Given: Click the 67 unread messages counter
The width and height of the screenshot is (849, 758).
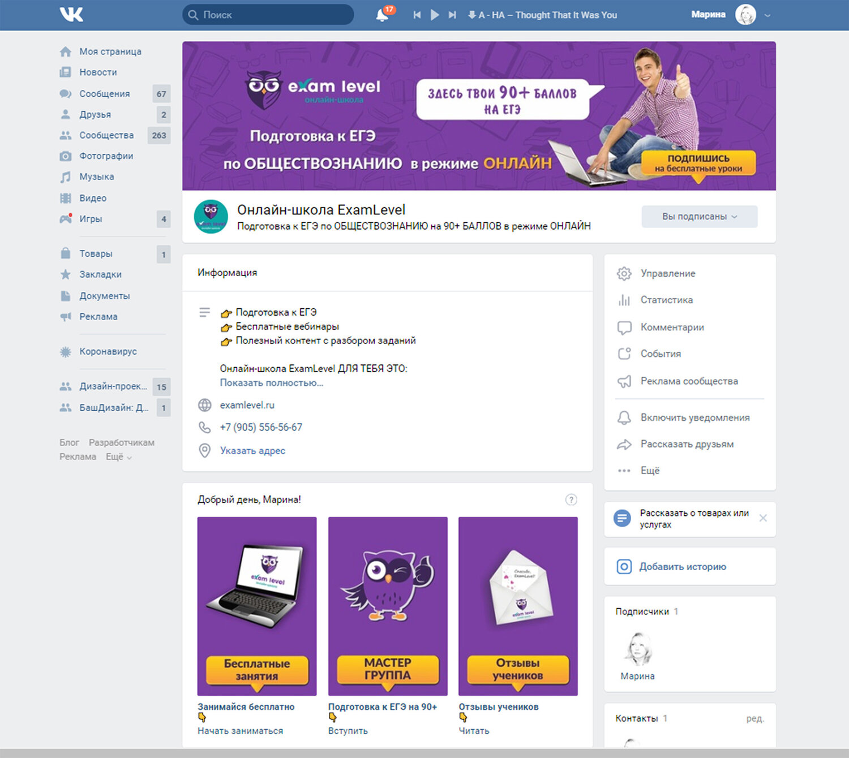Looking at the screenshot, I should tap(161, 94).
